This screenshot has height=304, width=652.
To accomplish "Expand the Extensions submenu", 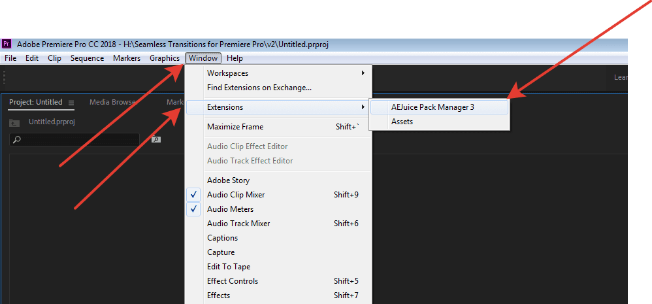I will click(278, 107).
